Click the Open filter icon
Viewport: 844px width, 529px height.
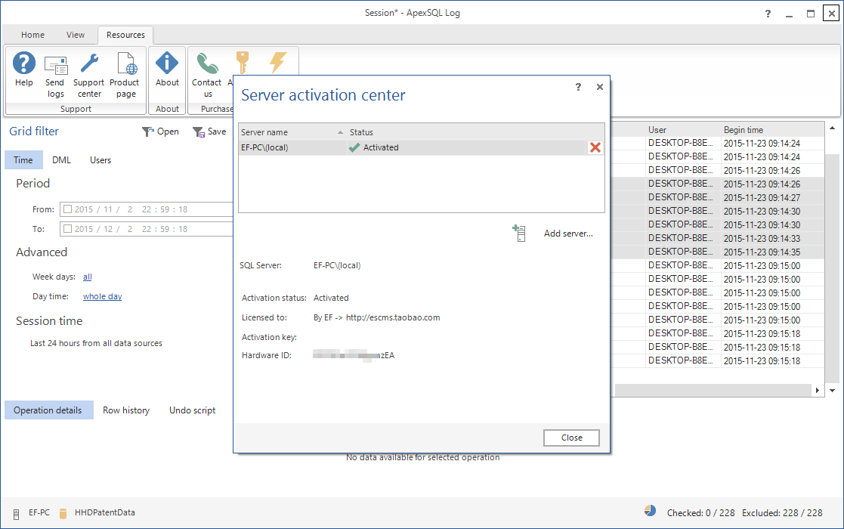pos(147,131)
